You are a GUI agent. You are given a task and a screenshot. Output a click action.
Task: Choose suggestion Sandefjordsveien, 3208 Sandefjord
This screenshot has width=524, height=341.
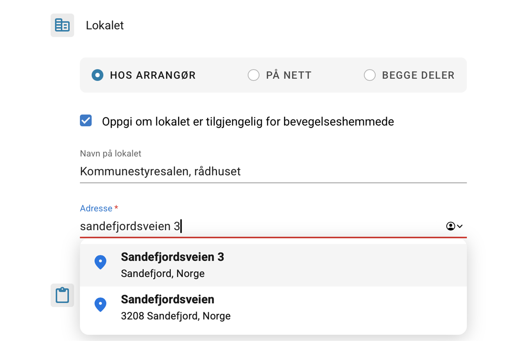point(273,308)
